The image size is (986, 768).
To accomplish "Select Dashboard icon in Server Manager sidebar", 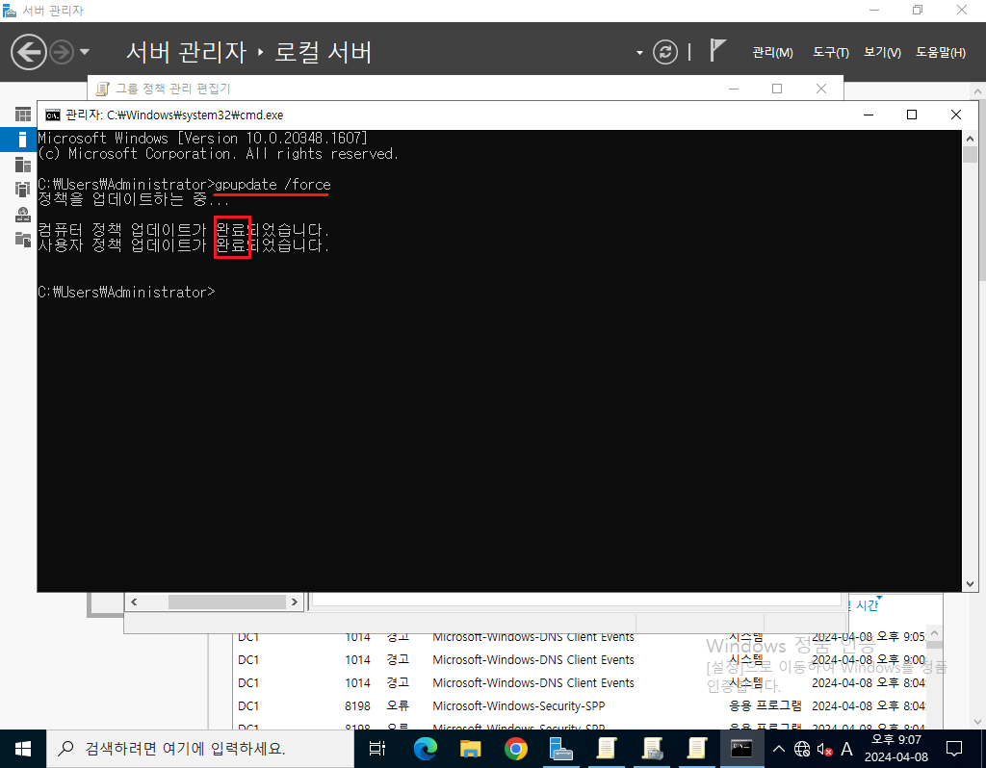I will pyautogui.click(x=23, y=115).
